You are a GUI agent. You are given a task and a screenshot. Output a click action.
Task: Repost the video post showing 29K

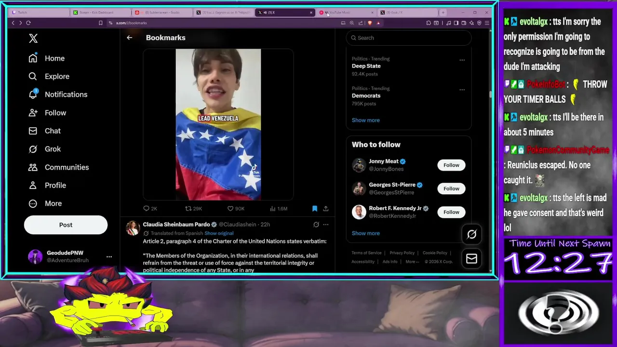click(194, 209)
